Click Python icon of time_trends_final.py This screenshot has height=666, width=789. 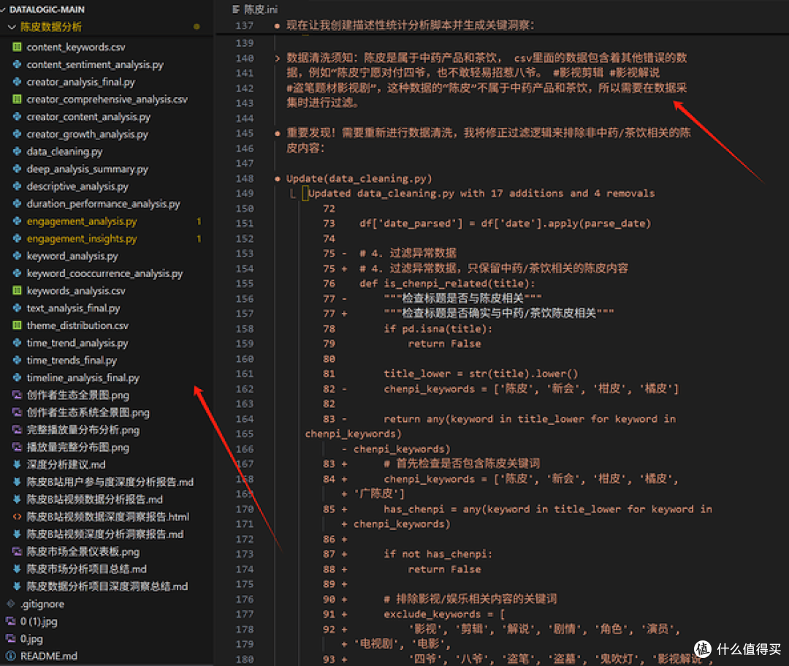point(17,360)
